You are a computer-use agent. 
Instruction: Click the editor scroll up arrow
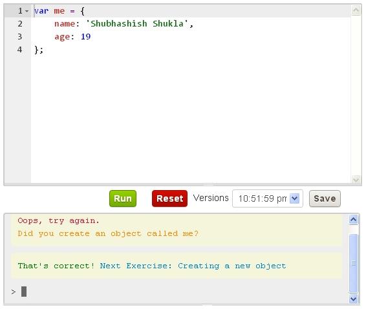356,10
